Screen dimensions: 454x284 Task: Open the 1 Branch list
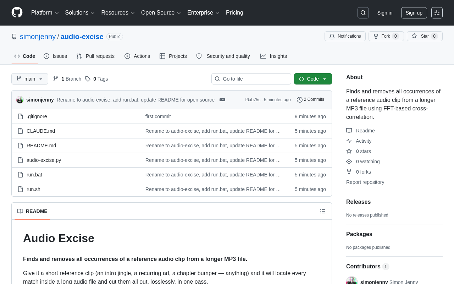tap(67, 79)
